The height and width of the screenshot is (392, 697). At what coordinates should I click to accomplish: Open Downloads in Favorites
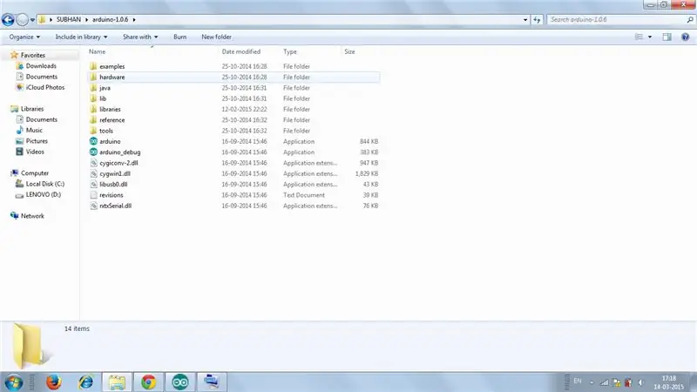[x=41, y=66]
